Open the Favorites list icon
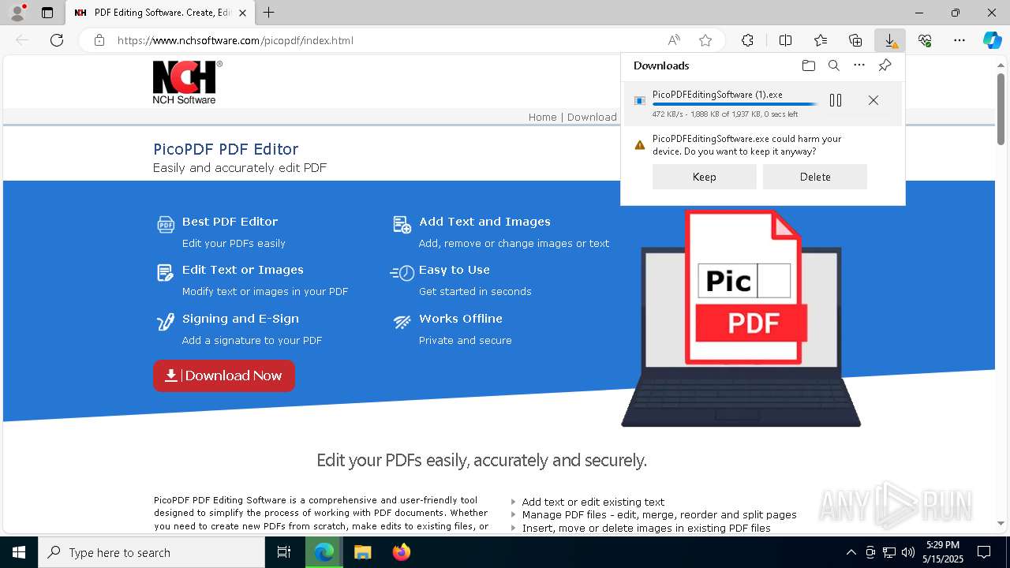The image size is (1010, 568). click(821, 40)
